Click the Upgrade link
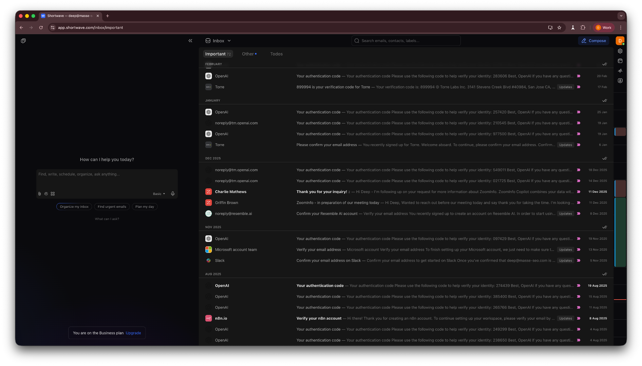The height and width of the screenshot is (366, 642). coord(133,333)
